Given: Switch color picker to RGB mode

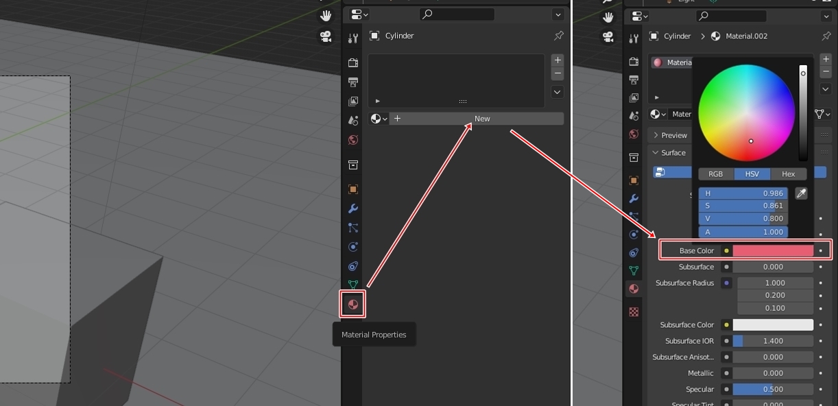Looking at the screenshot, I should click(716, 174).
